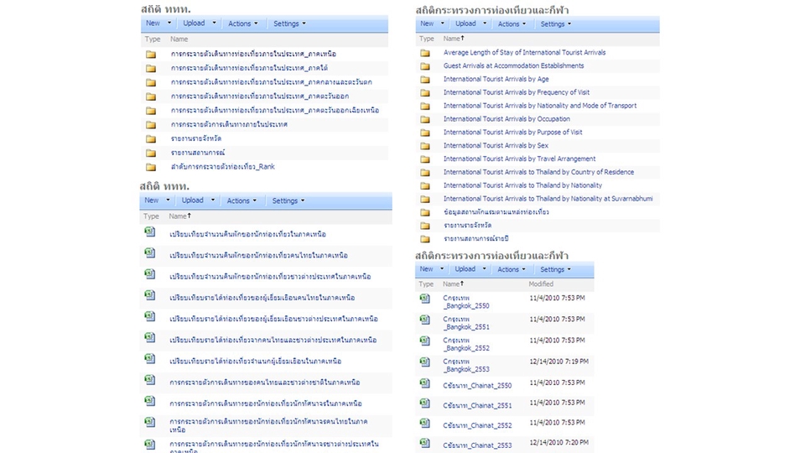This screenshot has width=805, height=453.
Task: Sort by Modified column header in Bangkok list
Action: click(x=541, y=284)
